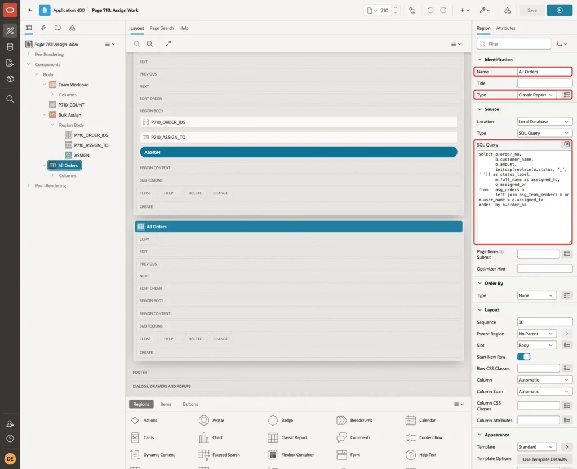
Task: Click the page lock icon in toolbar
Action: point(412,10)
